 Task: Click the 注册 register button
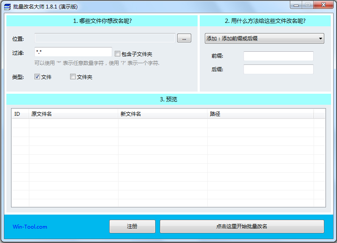click(x=132, y=226)
